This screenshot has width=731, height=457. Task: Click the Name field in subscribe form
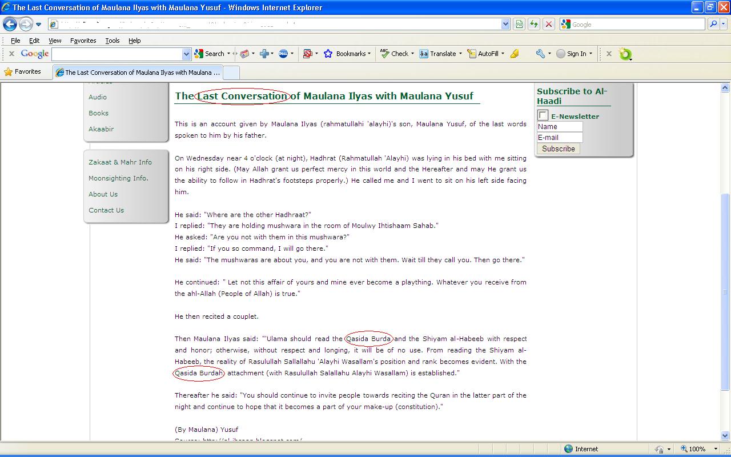pos(560,127)
